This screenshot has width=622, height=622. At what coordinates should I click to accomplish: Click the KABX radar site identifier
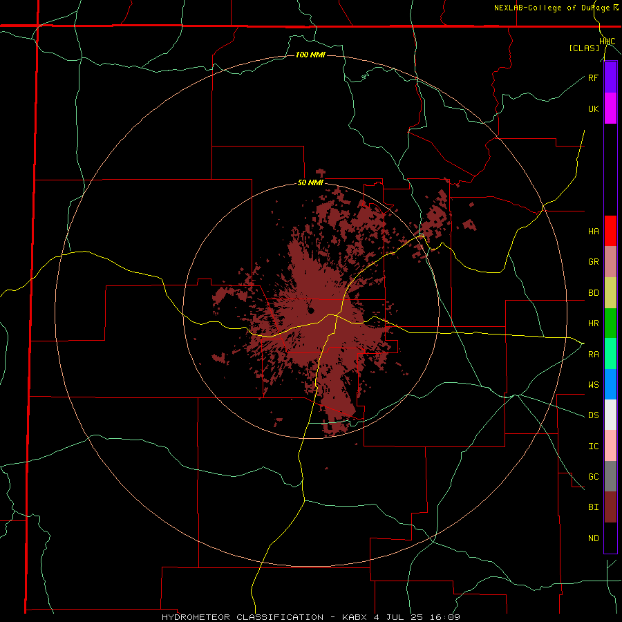pyautogui.click(x=356, y=617)
